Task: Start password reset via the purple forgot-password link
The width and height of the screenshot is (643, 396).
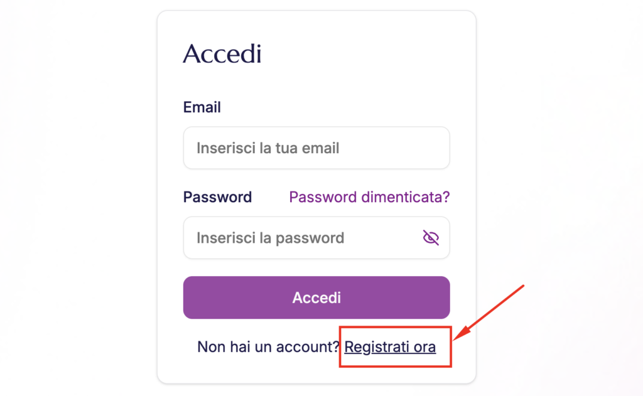Action: click(x=369, y=196)
